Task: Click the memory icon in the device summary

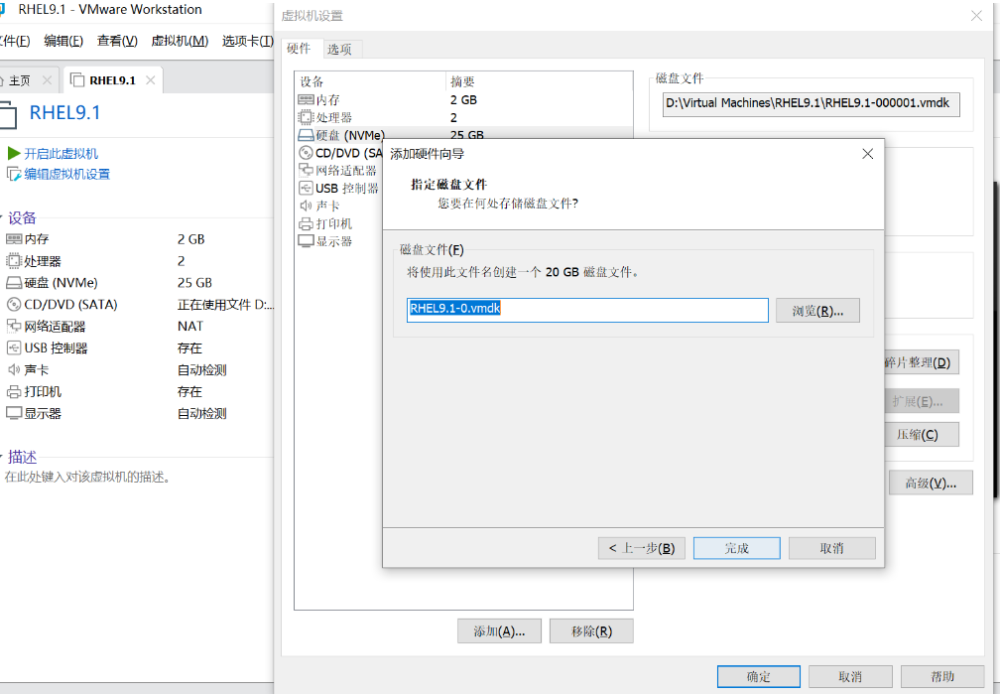Action: pos(14,239)
